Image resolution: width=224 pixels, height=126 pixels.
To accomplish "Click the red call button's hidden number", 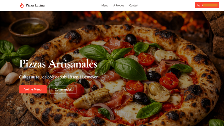I will [x=210, y=5].
